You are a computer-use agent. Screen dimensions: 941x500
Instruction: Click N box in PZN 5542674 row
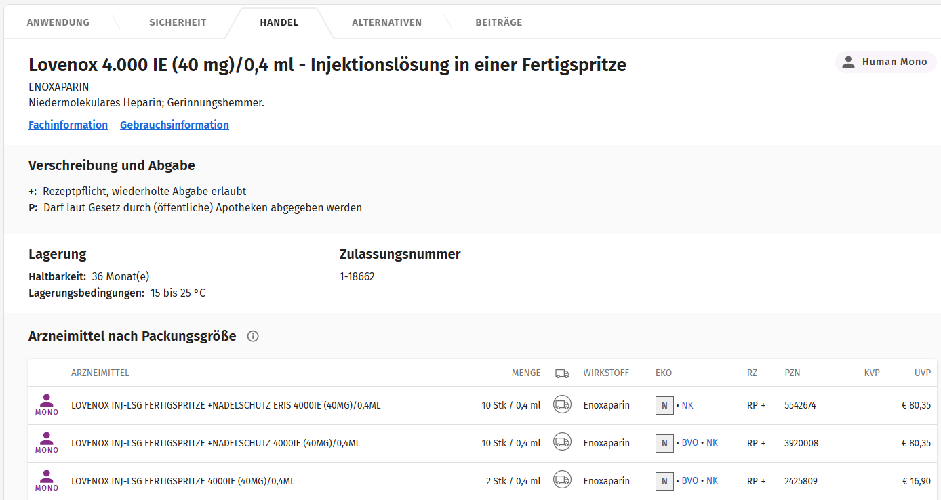(x=664, y=405)
